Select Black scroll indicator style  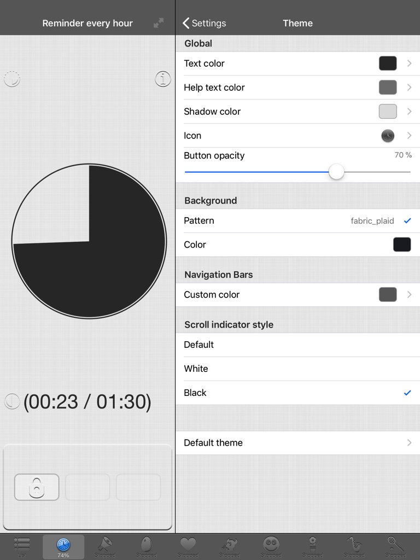tap(297, 393)
